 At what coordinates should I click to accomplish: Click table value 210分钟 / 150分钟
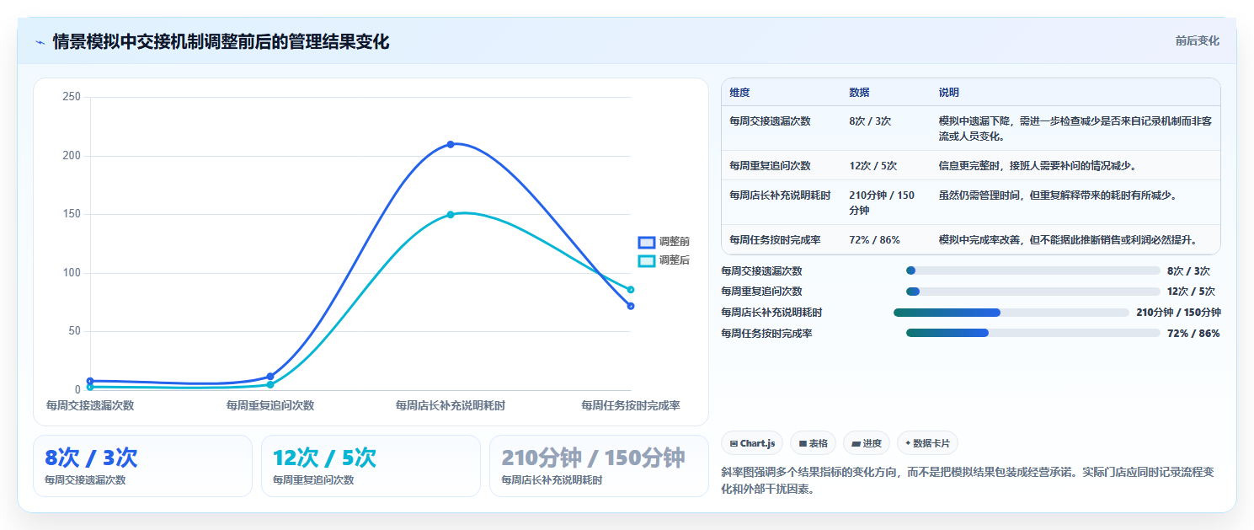click(882, 202)
